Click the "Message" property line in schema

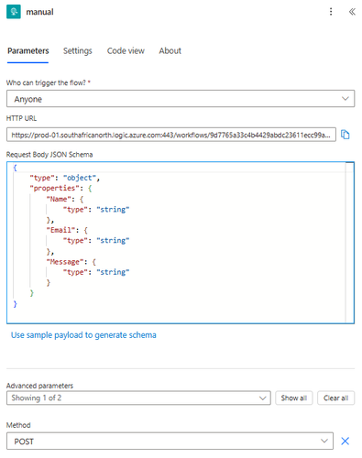coord(71,262)
